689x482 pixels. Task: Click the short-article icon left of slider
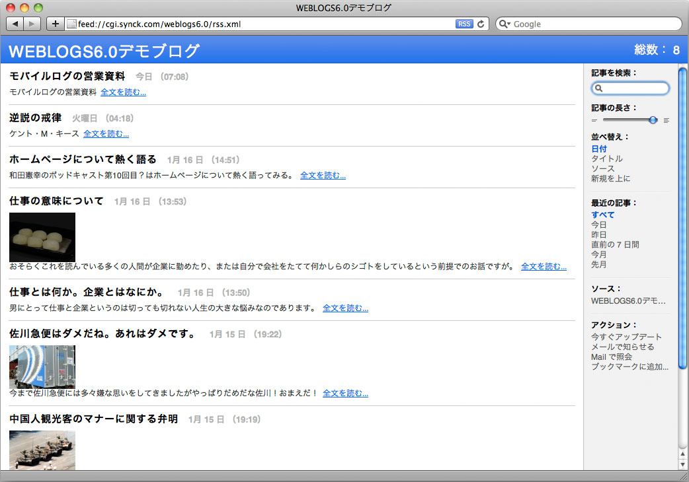[x=594, y=120]
